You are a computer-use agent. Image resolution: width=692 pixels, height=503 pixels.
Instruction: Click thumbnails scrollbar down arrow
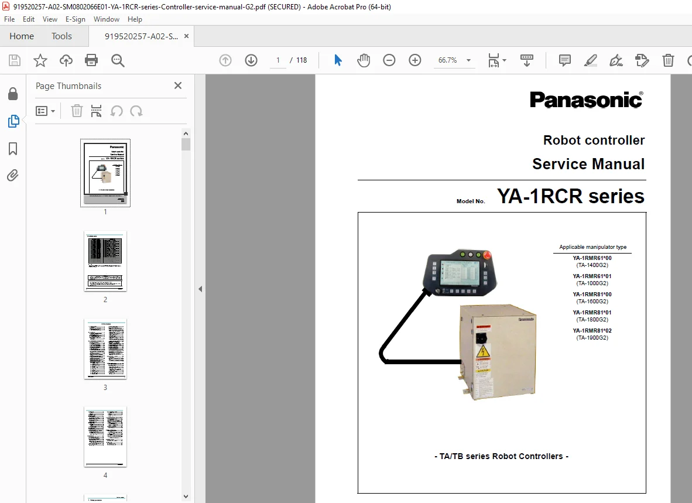pyautogui.click(x=186, y=497)
